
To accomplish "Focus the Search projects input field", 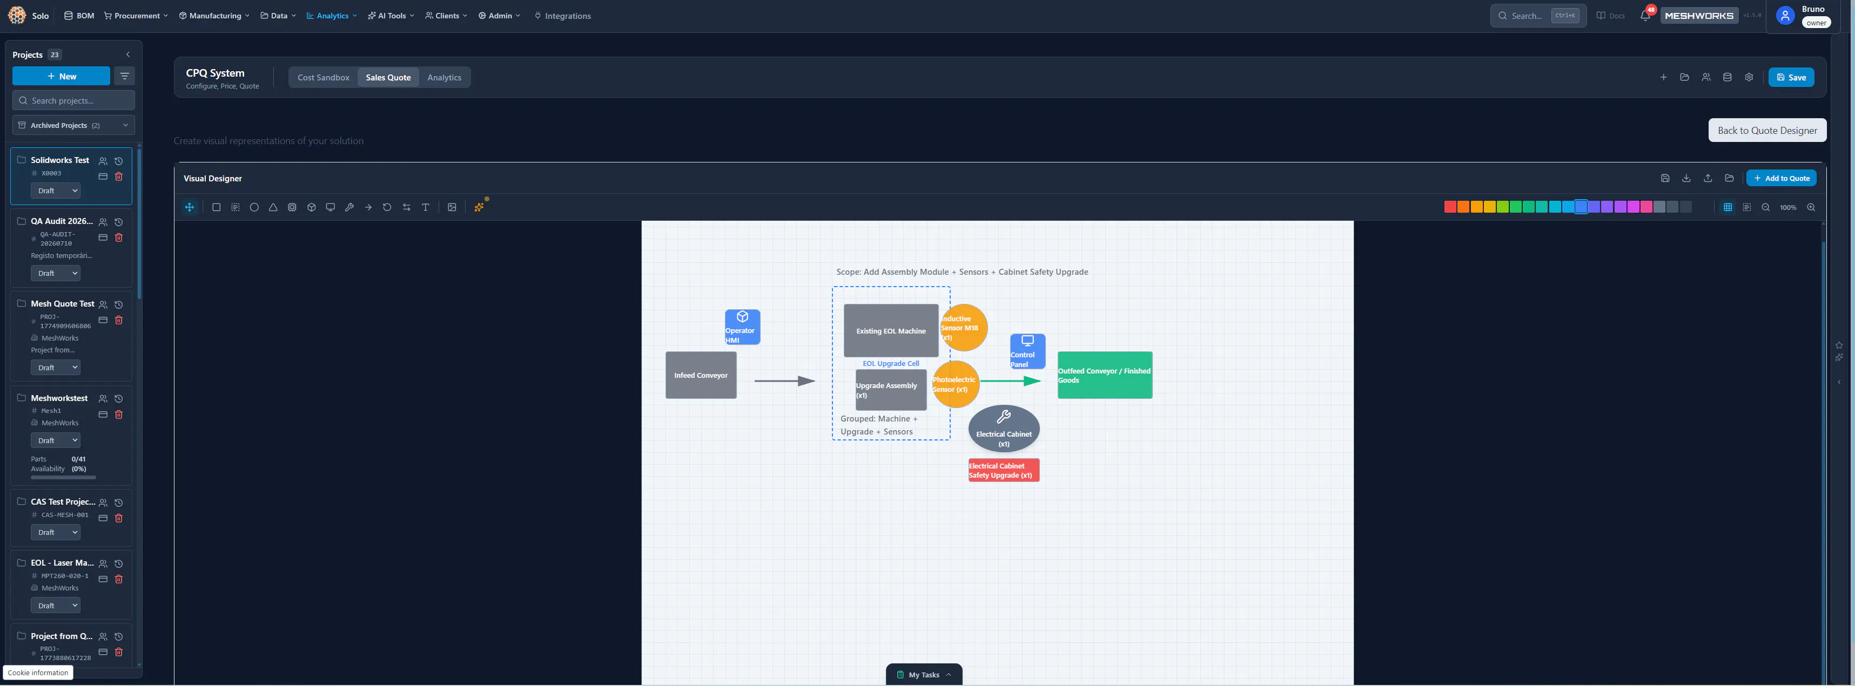I will [x=73, y=101].
